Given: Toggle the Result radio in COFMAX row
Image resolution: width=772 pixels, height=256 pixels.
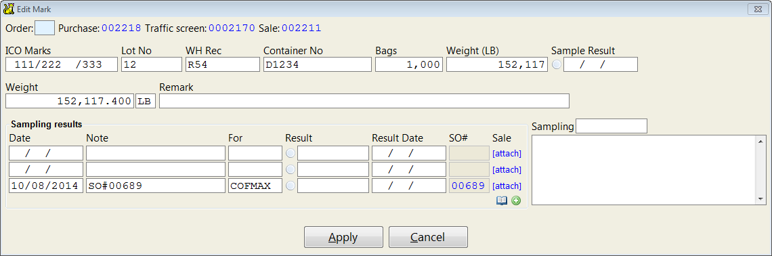Looking at the screenshot, I should point(291,186).
